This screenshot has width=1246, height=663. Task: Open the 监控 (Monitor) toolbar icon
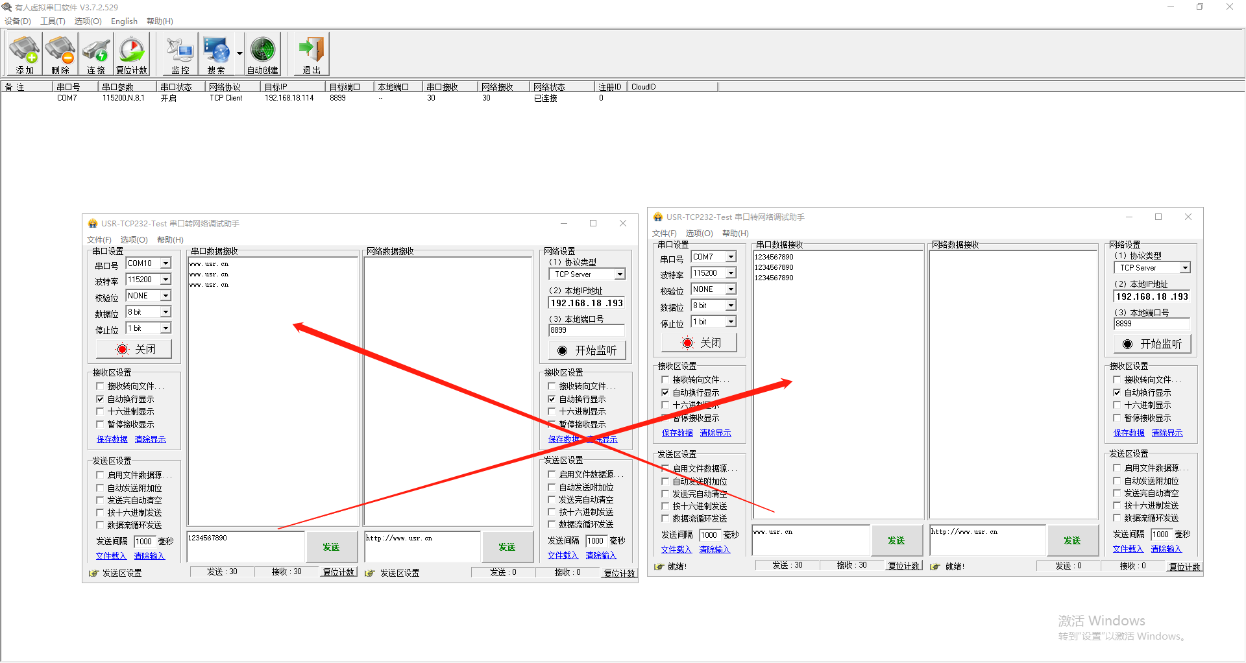pos(180,54)
